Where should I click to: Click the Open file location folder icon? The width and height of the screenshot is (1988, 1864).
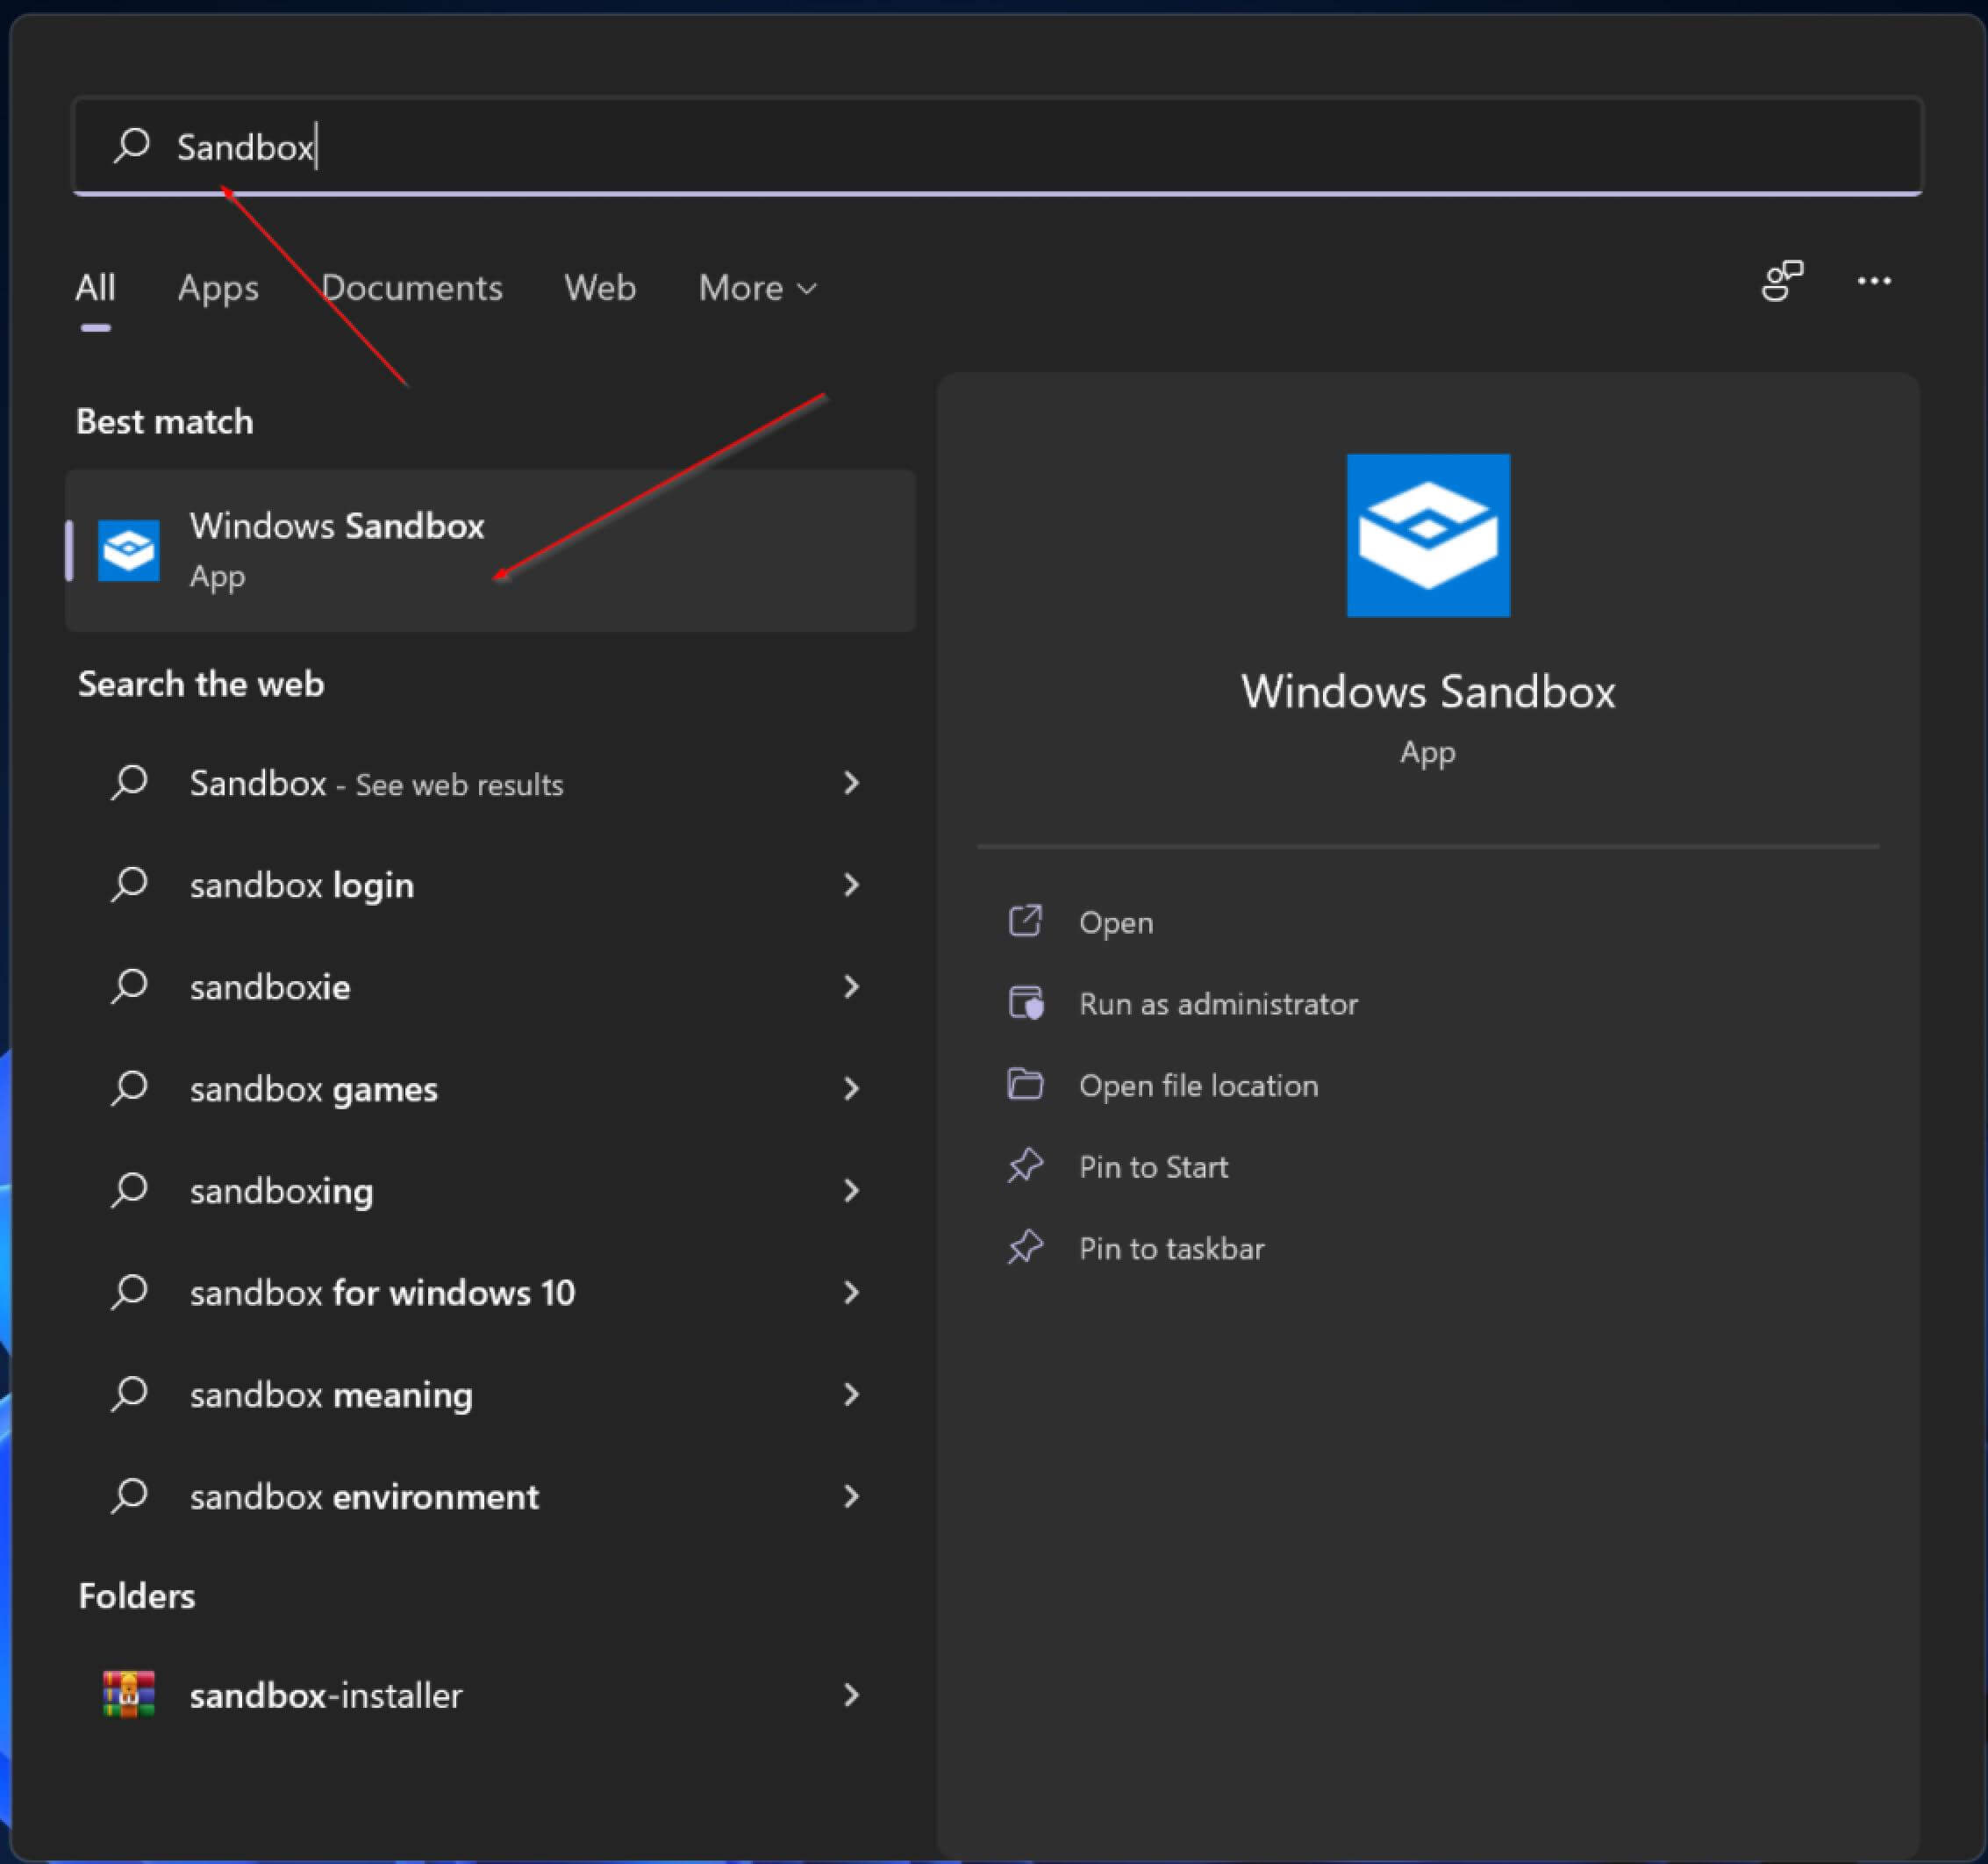coord(1024,1085)
